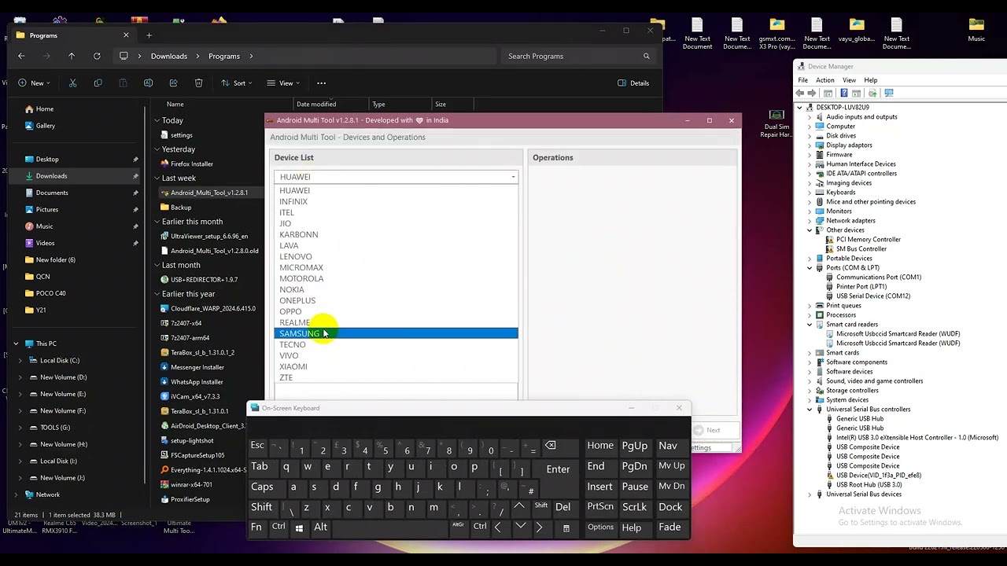Open Desktop in the Explorer sidebar
Screen dimensions: 1007x566
[x=47, y=159]
